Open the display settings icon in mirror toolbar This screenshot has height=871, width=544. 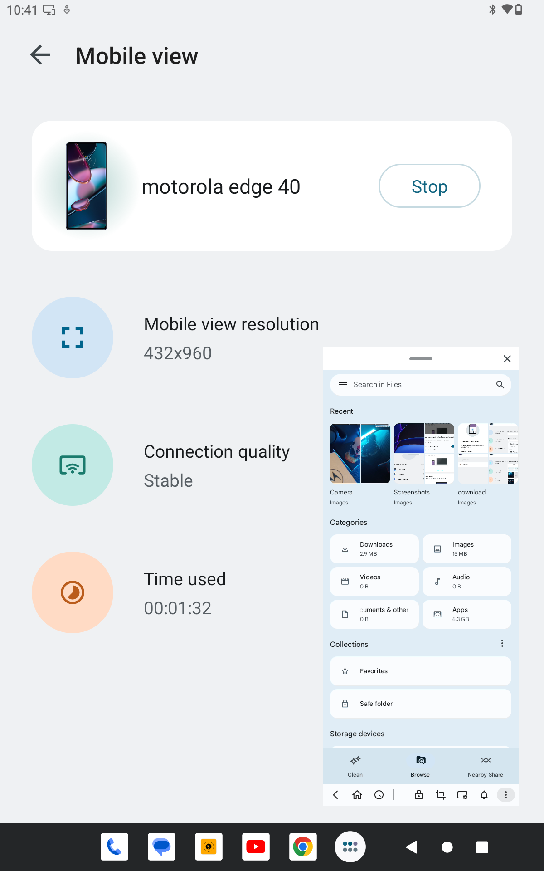tap(462, 795)
